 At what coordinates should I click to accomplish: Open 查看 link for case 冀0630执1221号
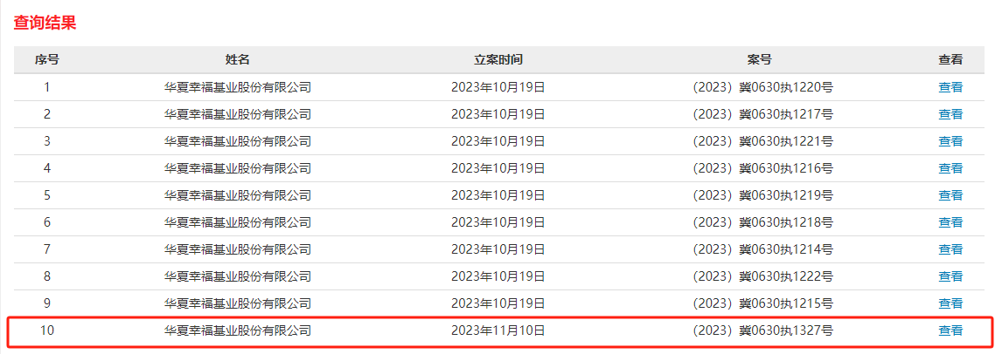950,141
